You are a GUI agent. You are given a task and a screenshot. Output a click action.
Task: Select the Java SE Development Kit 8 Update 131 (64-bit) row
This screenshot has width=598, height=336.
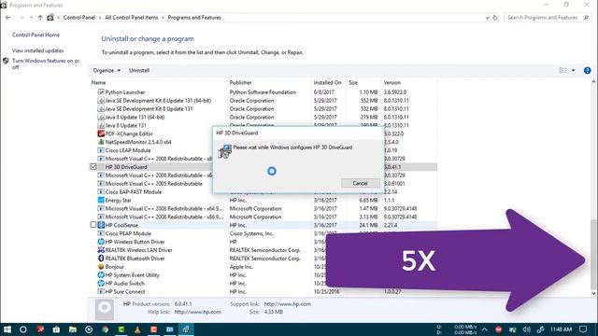[263, 101]
